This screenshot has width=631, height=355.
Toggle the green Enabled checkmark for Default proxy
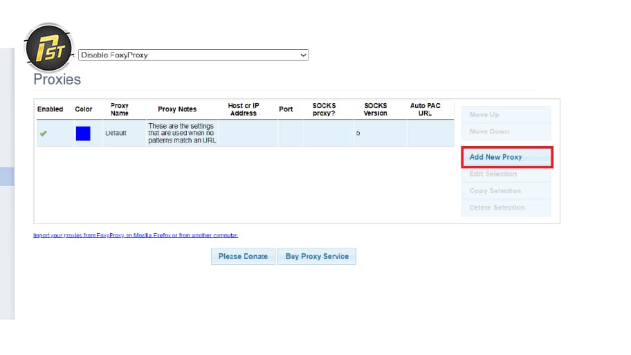coord(43,134)
